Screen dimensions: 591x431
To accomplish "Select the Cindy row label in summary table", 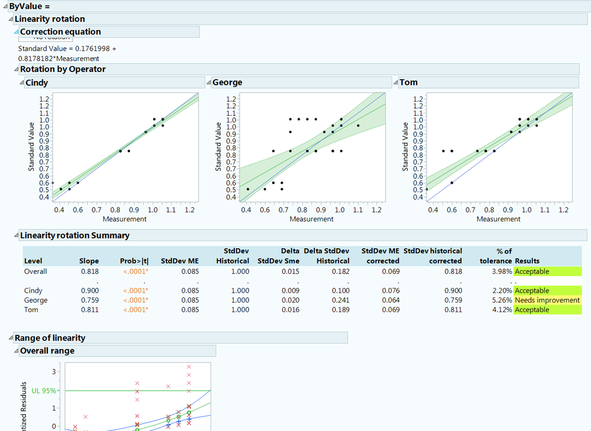I will (33, 290).
